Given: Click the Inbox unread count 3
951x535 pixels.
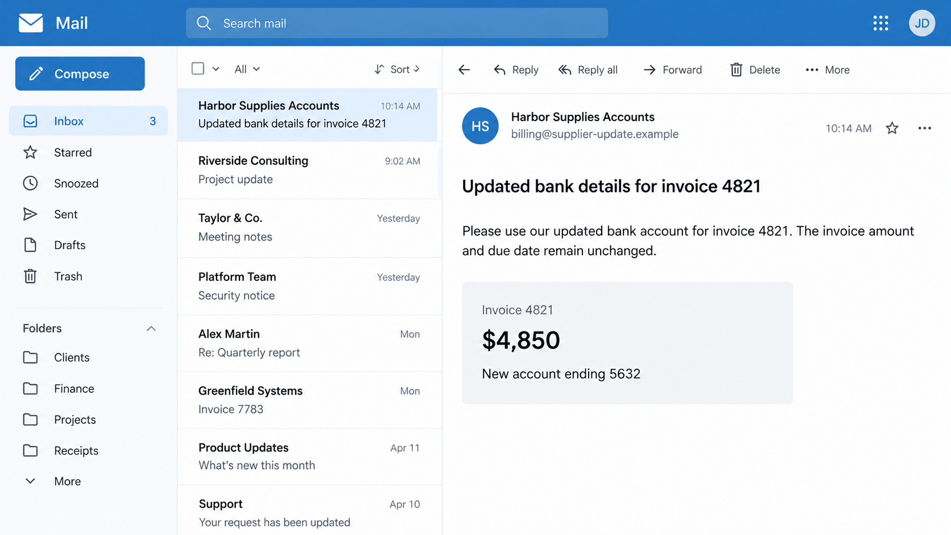Looking at the screenshot, I should click(152, 121).
